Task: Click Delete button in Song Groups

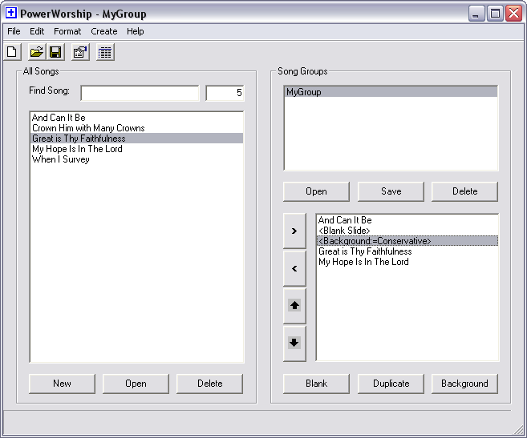Action: (464, 191)
